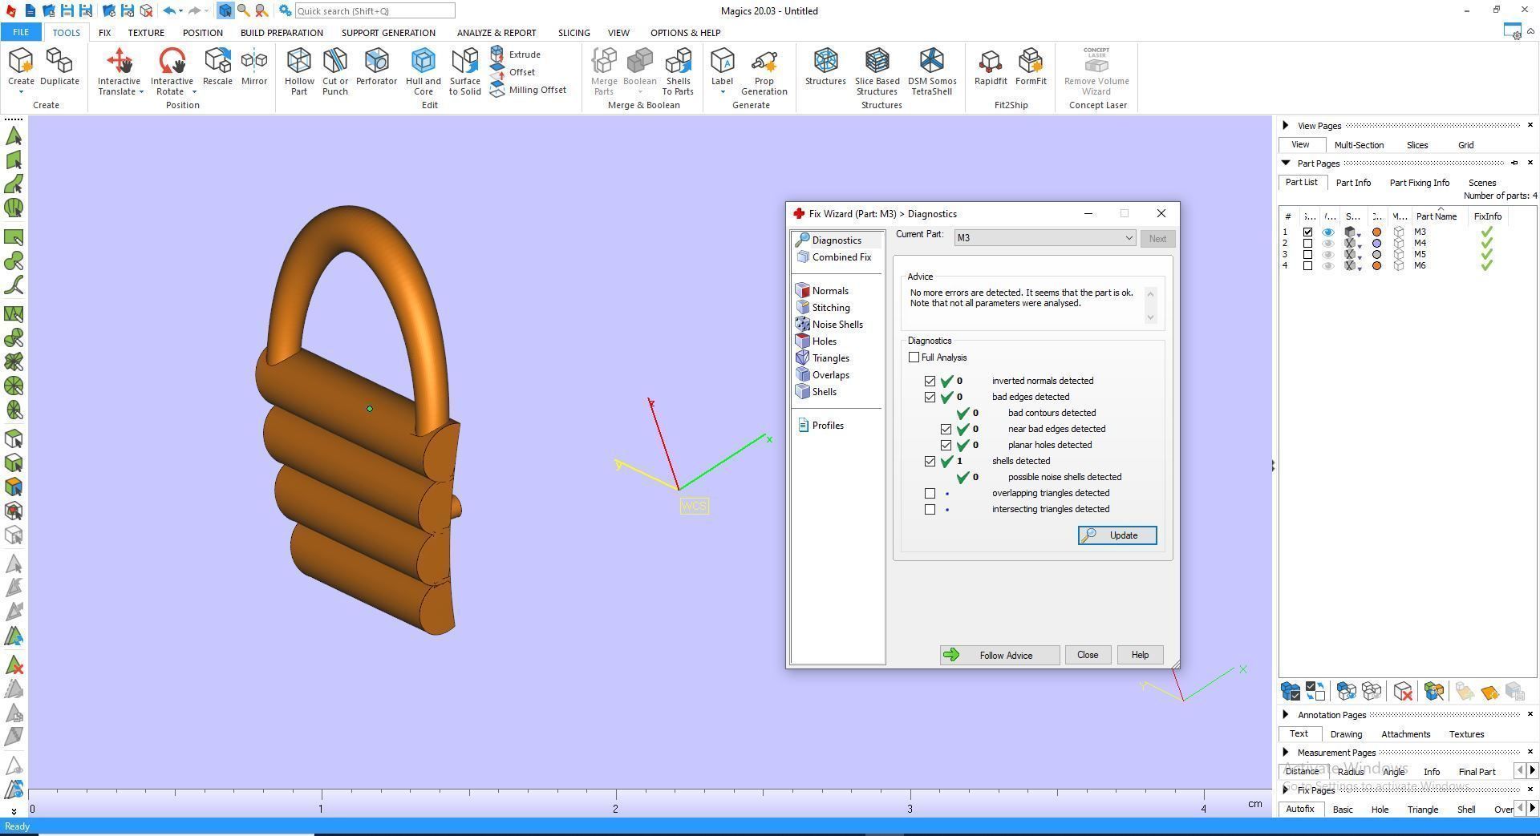Expand the Annotation Pages panel
This screenshot has width=1540, height=836.
pyautogui.click(x=1286, y=714)
